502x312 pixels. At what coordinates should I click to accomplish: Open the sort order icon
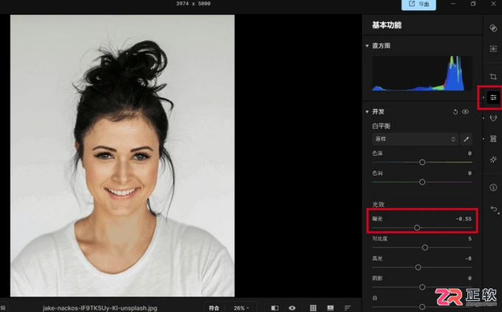click(348, 308)
